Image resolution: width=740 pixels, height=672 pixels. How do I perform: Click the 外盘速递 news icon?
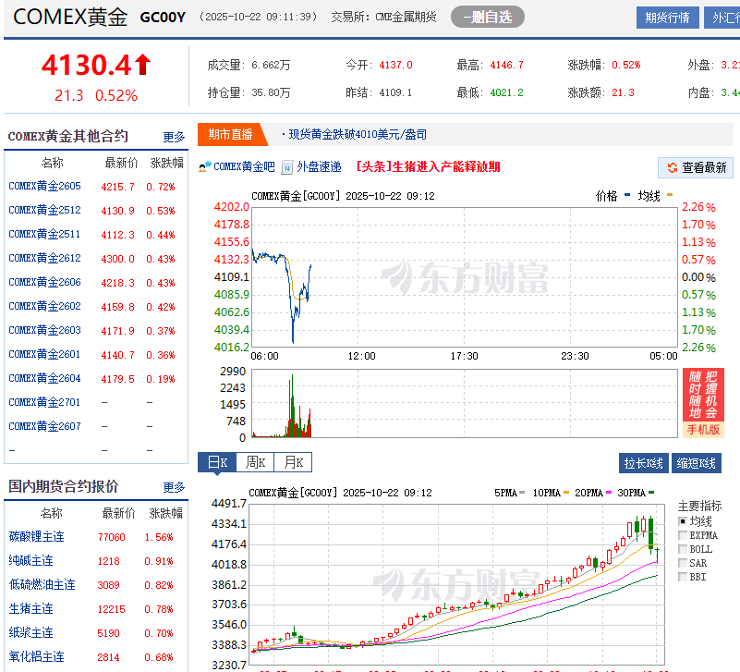pos(287,167)
